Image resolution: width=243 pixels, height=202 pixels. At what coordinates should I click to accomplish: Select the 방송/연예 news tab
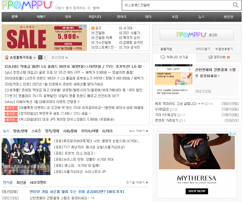(x=20, y=131)
